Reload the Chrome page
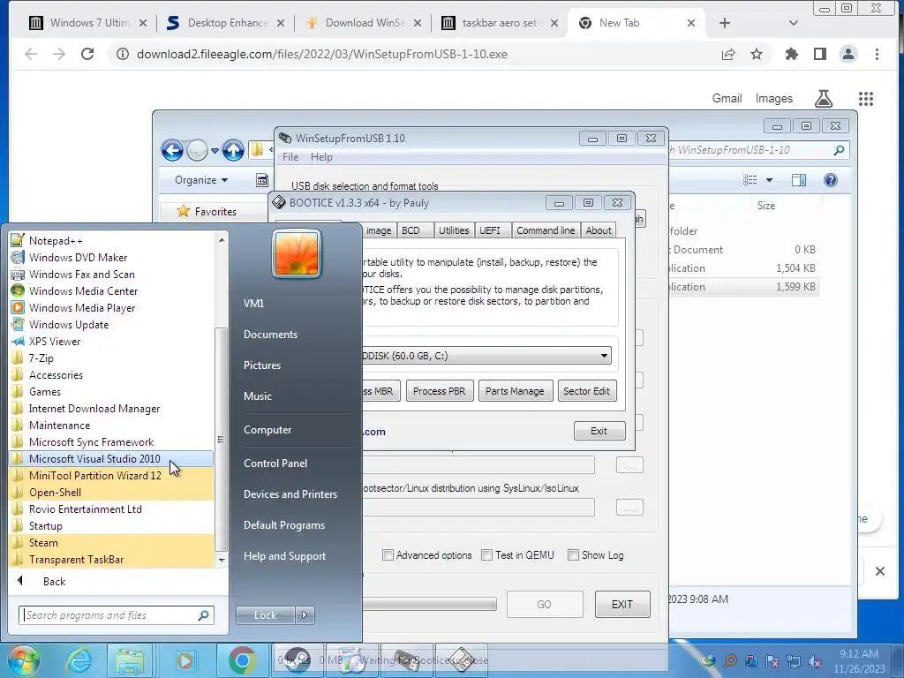This screenshot has height=678, width=904. coord(87,54)
